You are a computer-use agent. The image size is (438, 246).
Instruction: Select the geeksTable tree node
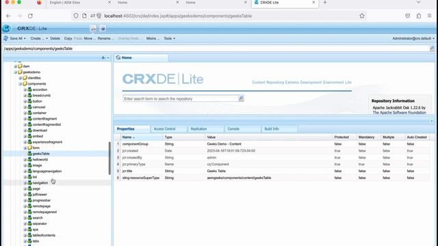point(41,154)
